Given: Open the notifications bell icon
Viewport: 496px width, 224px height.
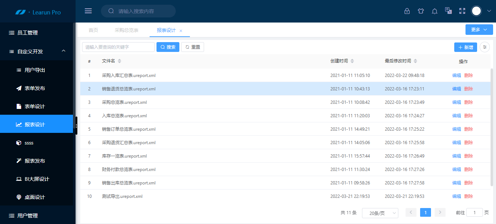Looking at the screenshot, I should (x=435, y=11).
